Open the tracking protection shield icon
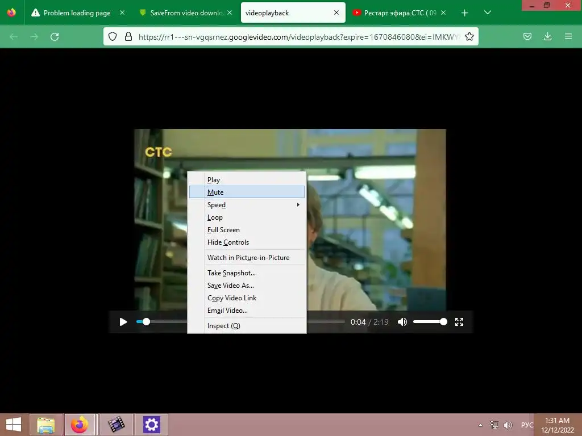The image size is (582, 436). click(113, 36)
